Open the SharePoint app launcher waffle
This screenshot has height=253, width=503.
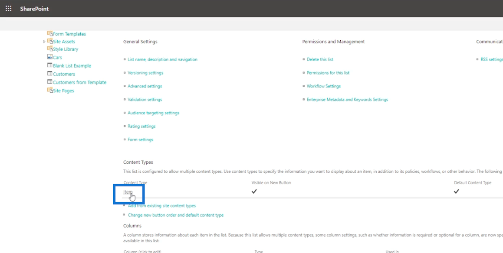[9, 9]
